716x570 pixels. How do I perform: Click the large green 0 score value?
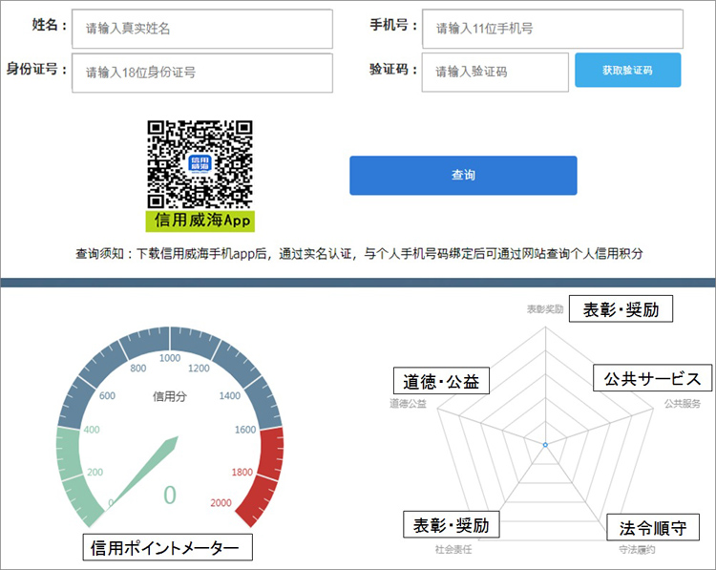(169, 496)
